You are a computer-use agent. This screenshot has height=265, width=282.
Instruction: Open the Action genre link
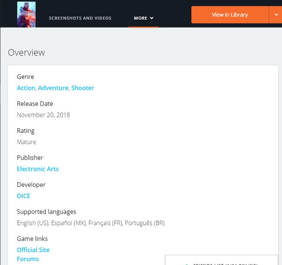pyautogui.click(x=26, y=88)
